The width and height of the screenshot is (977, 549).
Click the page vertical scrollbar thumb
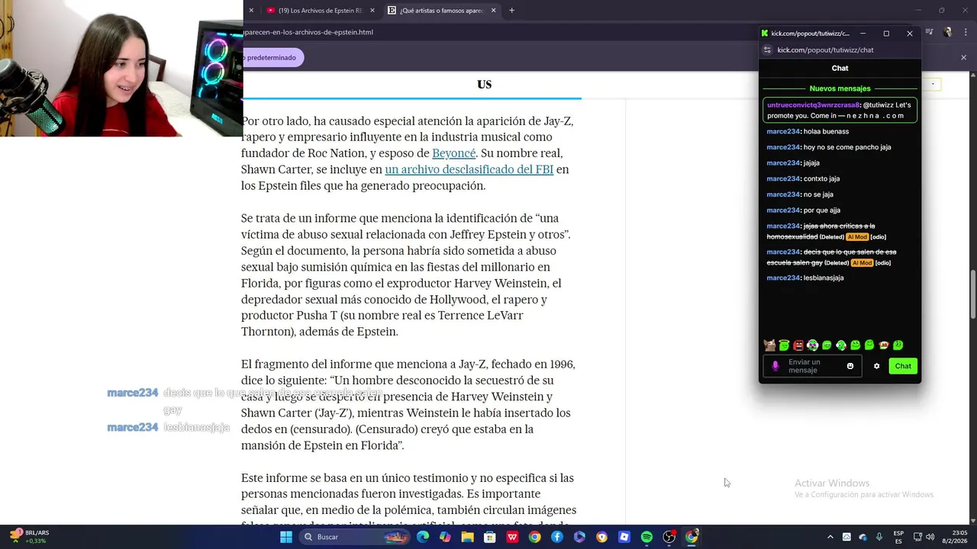(972, 295)
